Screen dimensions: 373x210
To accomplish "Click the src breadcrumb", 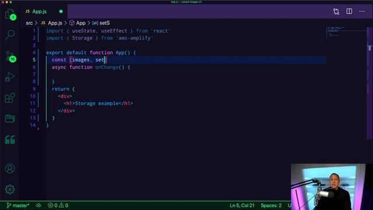I will click(x=29, y=23).
